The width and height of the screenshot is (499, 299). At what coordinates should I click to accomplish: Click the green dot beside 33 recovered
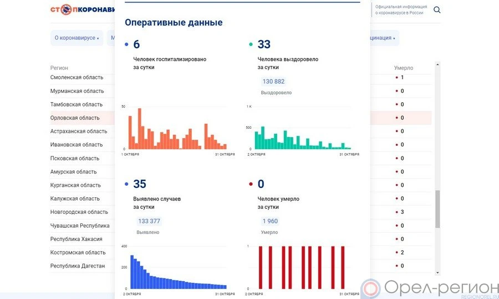click(251, 45)
